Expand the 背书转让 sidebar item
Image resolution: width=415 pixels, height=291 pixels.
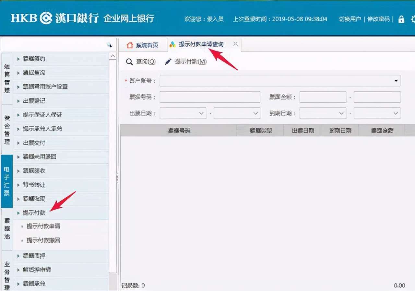34,185
